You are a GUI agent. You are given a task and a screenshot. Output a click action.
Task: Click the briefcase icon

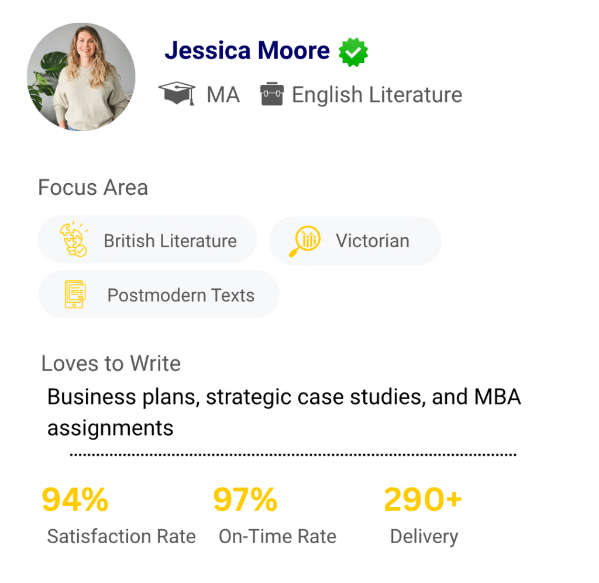point(272,94)
